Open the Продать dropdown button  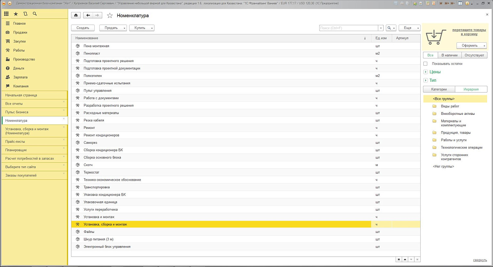click(x=113, y=28)
